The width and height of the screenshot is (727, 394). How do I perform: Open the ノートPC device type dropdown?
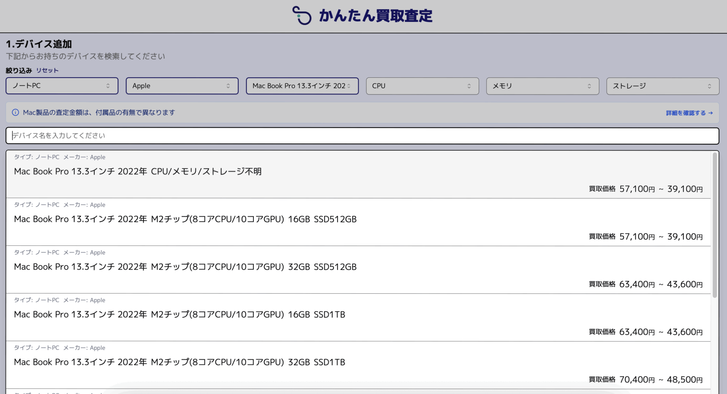[x=62, y=86]
